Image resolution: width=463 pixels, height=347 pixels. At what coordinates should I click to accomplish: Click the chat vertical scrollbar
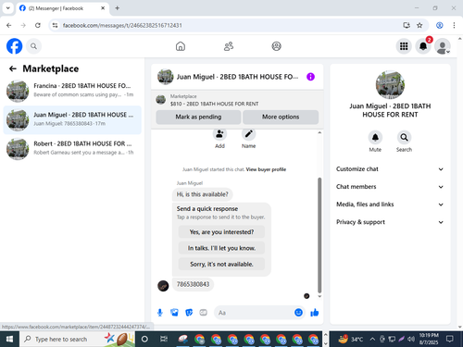(319, 235)
